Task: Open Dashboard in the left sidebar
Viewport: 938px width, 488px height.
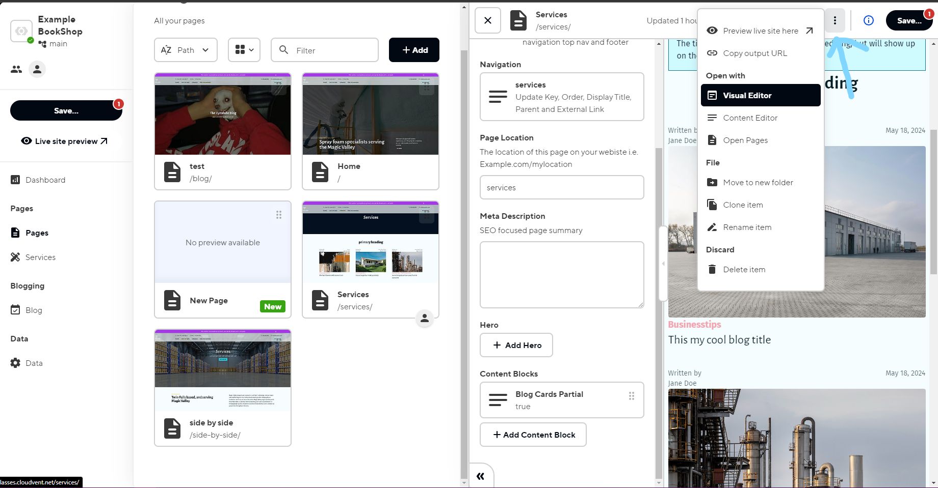Action: click(45, 180)
